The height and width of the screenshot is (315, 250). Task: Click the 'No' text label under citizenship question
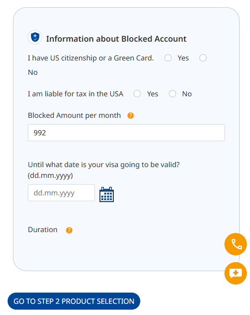pos(33,72)
